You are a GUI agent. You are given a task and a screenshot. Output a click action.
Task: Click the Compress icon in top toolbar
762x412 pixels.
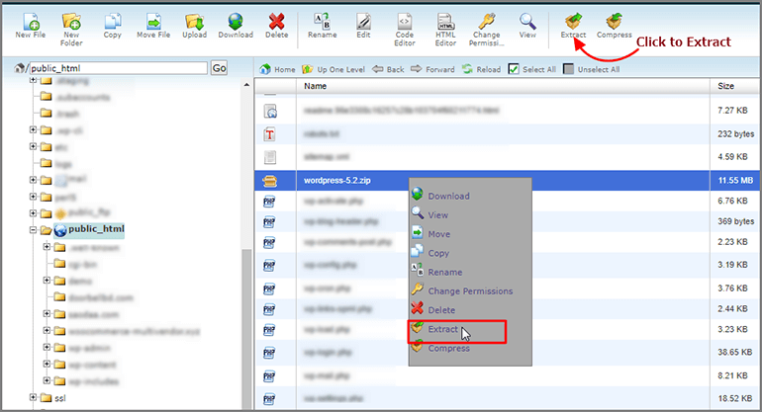click(x=614, y=23)
